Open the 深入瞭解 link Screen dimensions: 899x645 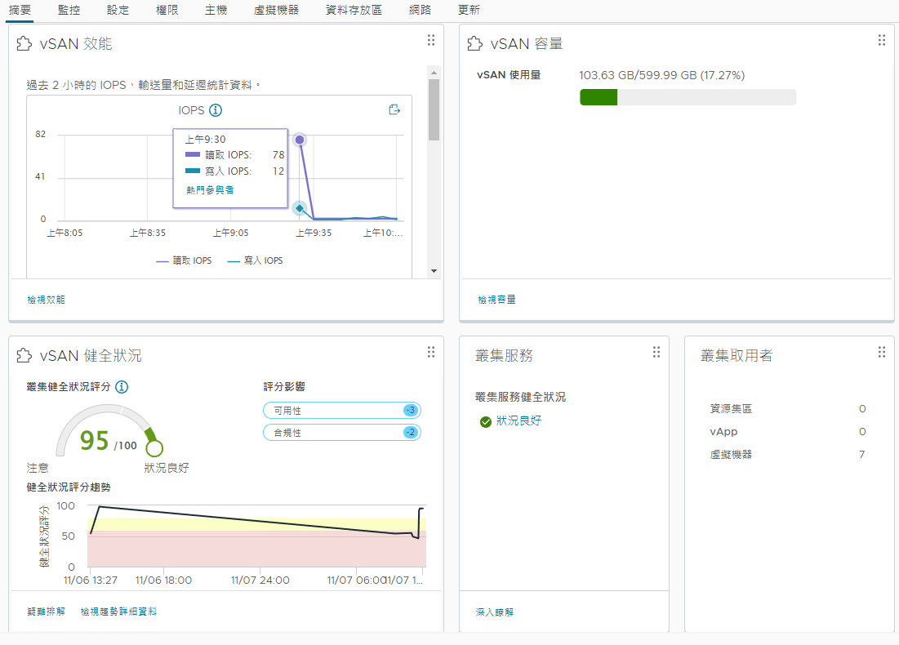pos(494,612)
